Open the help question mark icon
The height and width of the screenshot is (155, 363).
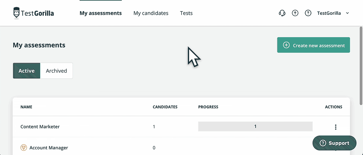click(x=308, y=13)
